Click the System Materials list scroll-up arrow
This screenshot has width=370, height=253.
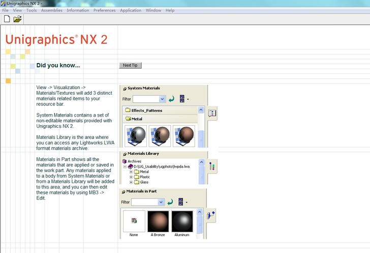coord(201,110)
